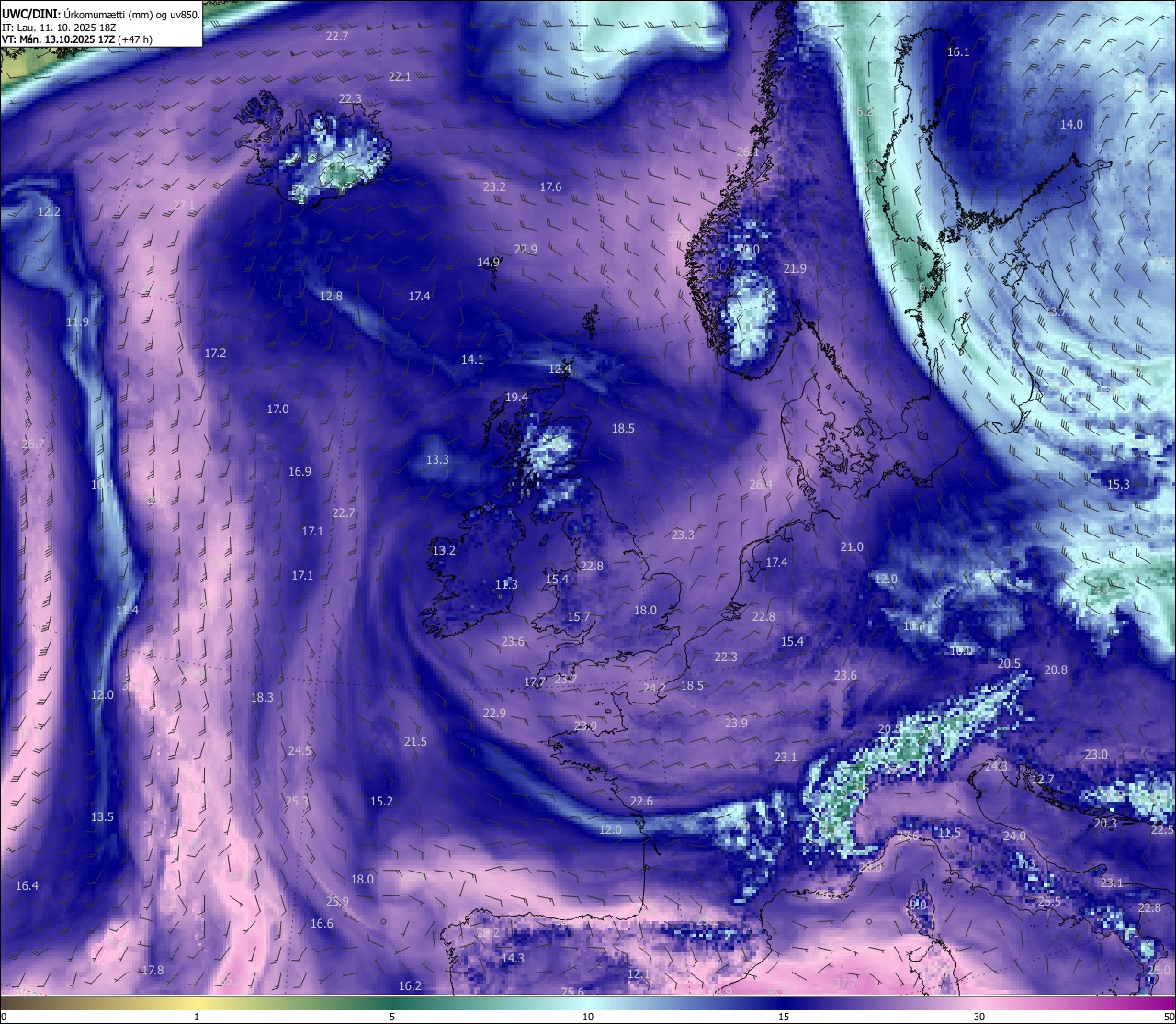This screenshot has height=1024, width=1176.
Task: Click the 20.3 value label
Action: 1105,824
